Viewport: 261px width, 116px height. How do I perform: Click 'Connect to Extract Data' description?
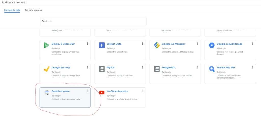click(x=117, y=52)
